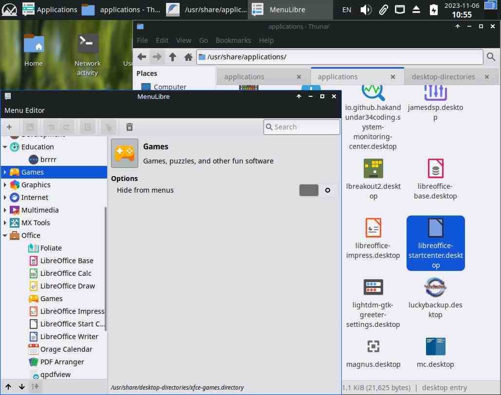This screenshot has width=501, height=395.
Task: Click the paperclip clipboard tray icon
Action: pyautogui.click(x=383, y=10)
